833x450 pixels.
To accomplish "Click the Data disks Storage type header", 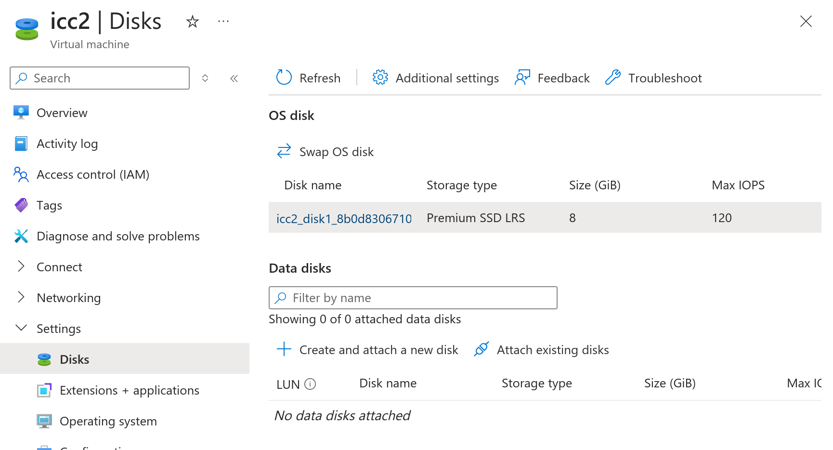I will click(x=537, y=383).
